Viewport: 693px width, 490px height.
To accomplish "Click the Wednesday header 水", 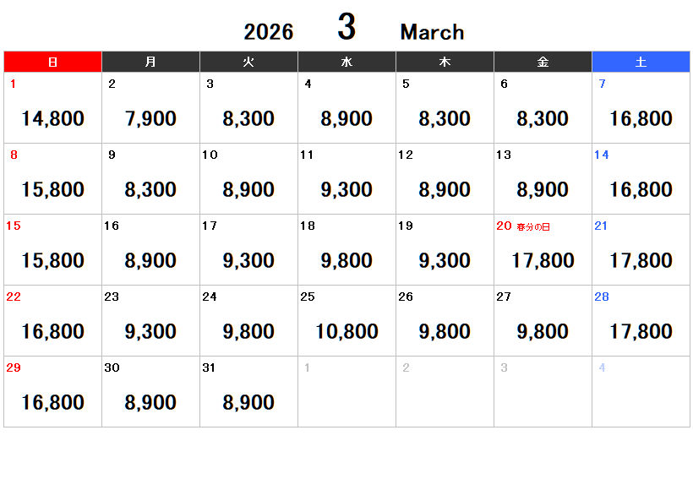I will 346,62.
